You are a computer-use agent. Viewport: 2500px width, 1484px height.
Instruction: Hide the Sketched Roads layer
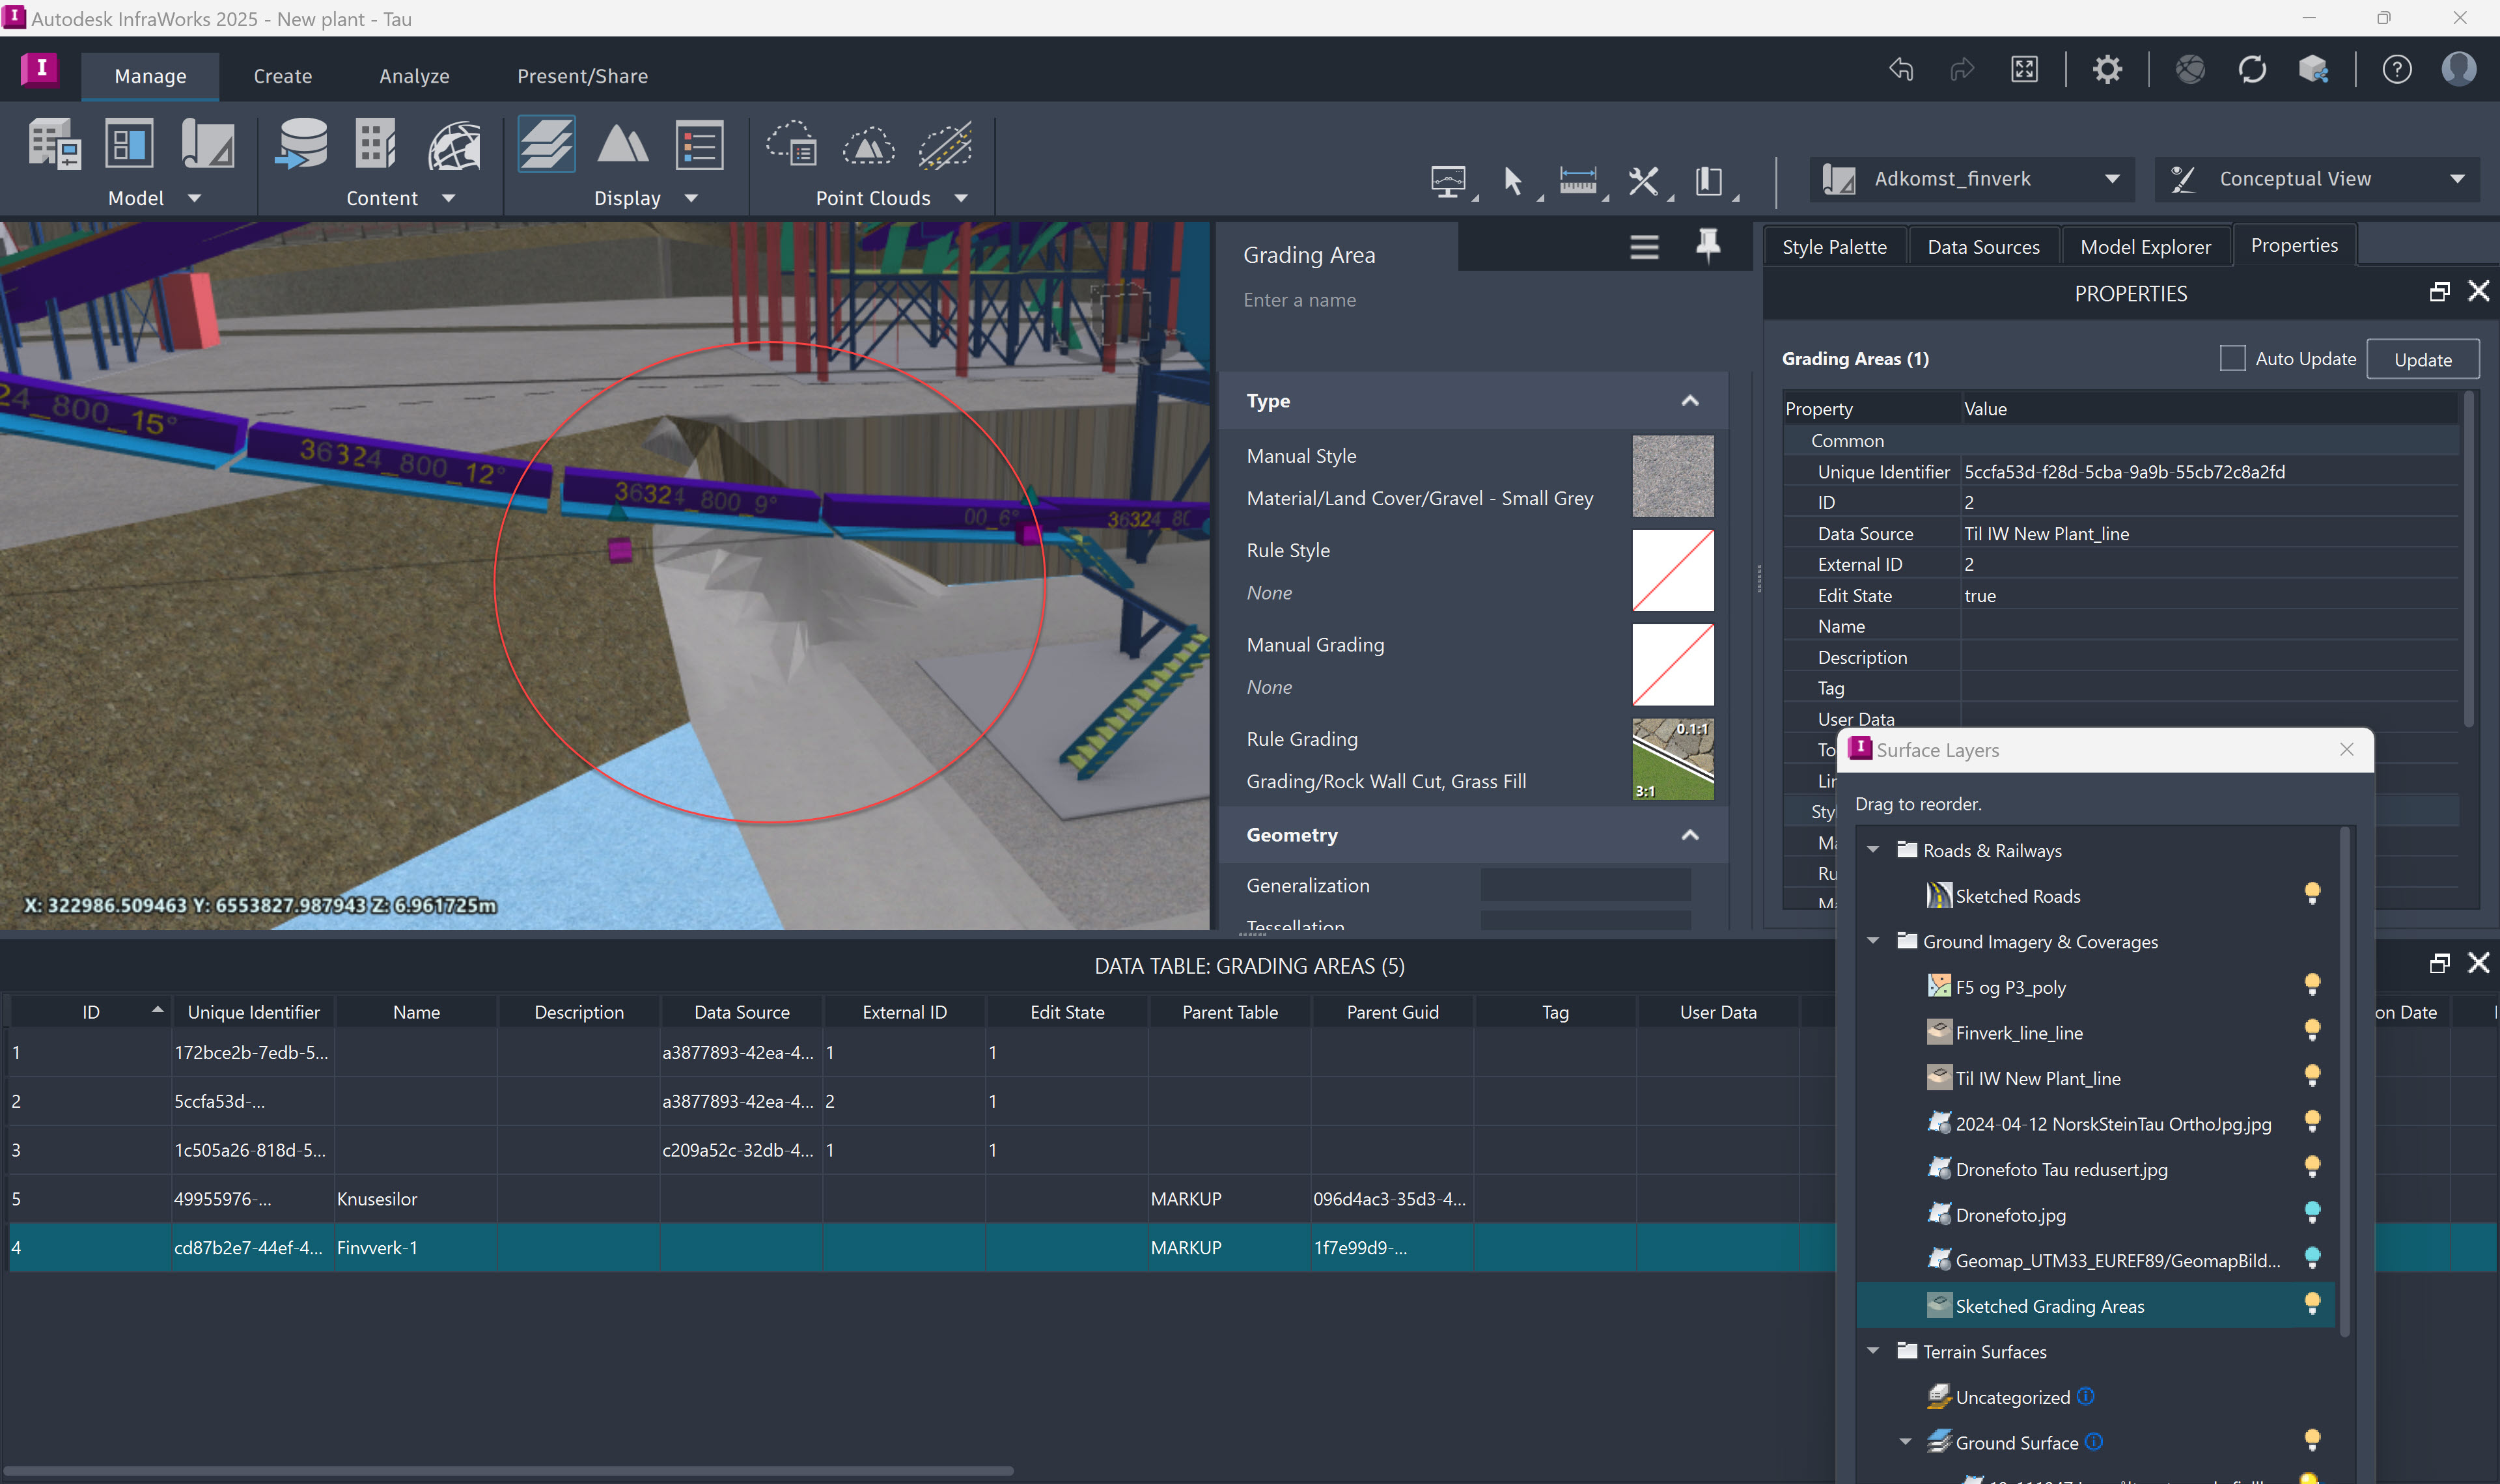pos(2312,894)
